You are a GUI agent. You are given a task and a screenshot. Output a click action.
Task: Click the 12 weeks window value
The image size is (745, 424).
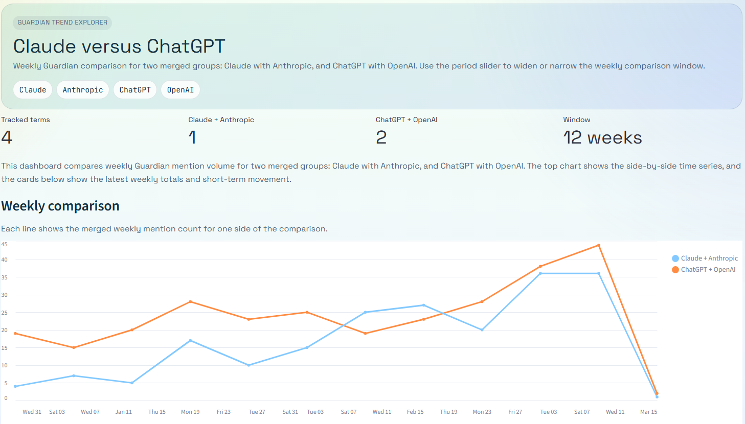[602, 137]
